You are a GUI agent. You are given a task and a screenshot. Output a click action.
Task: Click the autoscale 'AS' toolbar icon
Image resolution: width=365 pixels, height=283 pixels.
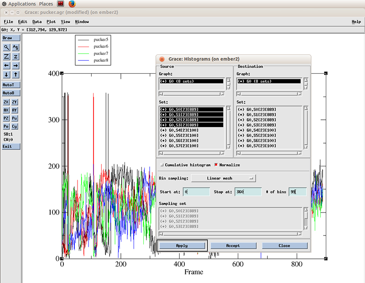pyautogui.click(x=16, y=47)
